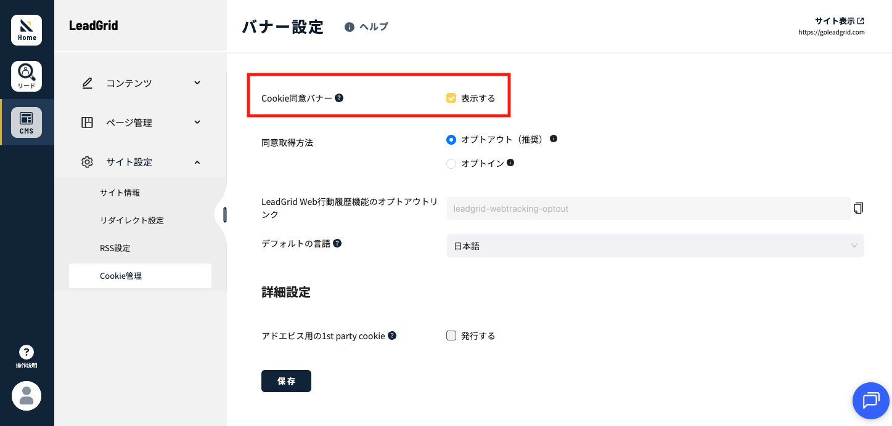Screen dimensions: 892x426
Task: Open the リード leads icon
Action: tap(27, 76)
